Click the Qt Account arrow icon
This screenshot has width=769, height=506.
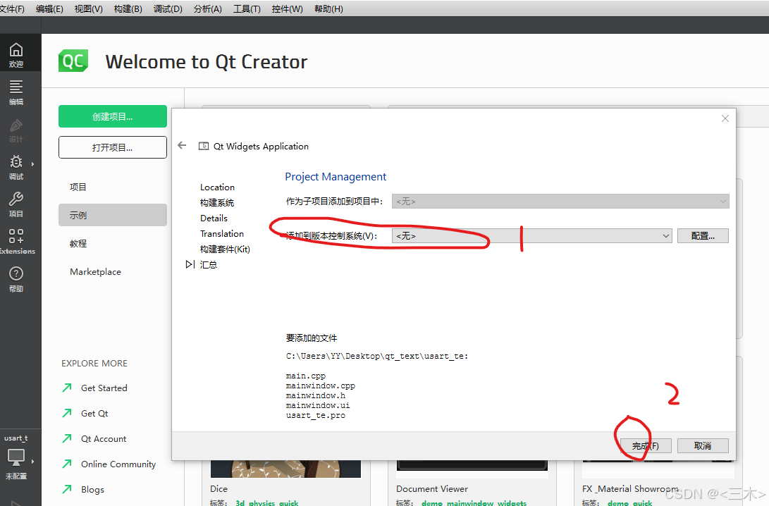[x=67, y=438]
